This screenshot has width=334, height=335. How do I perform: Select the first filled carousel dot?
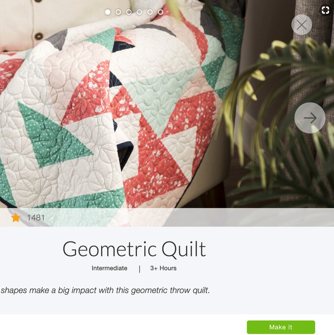[108, 12]
